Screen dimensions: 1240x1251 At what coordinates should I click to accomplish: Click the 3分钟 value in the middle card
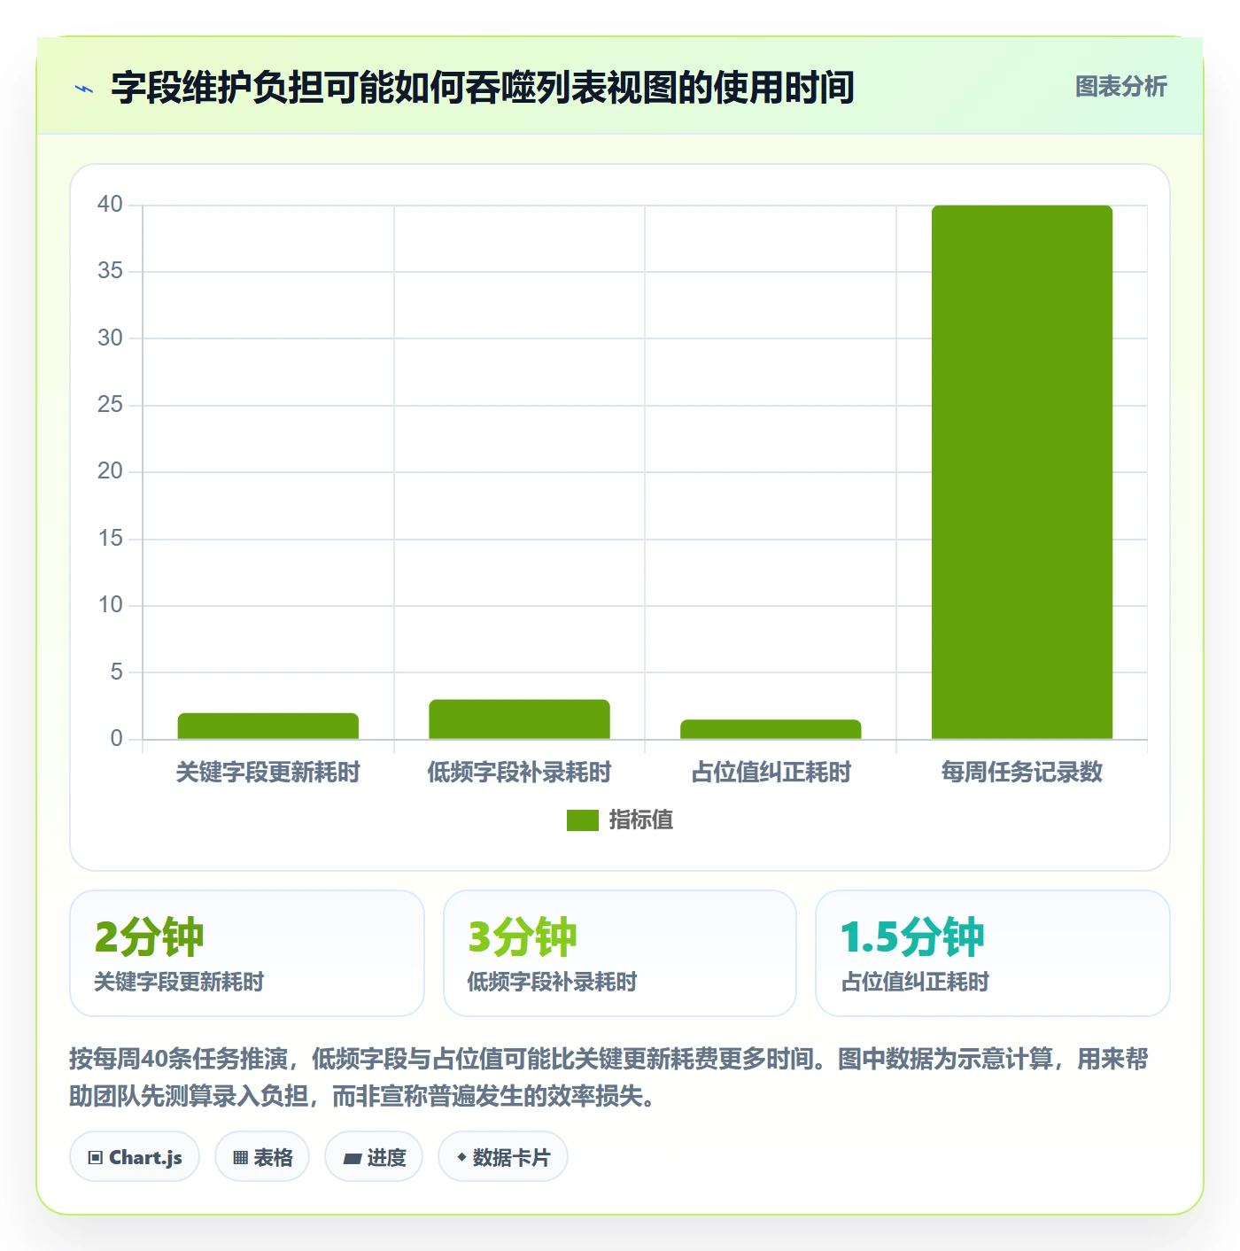(522, 937)
